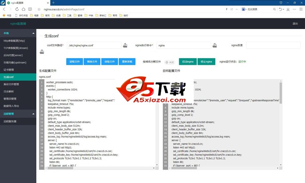Open the undo closed-tab dropdown arrow

pyautogui.click(x=283, y=9)
